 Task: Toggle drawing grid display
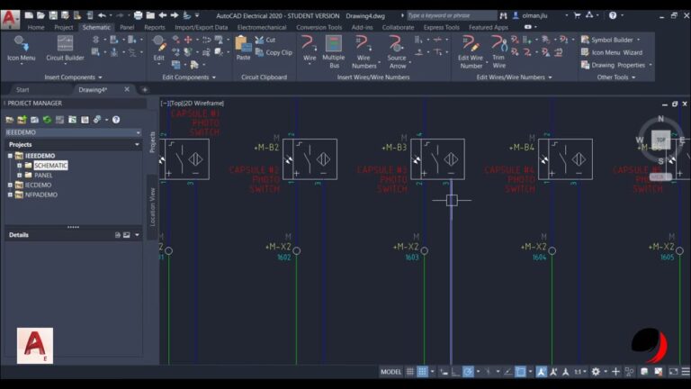[x=410, y=372]
